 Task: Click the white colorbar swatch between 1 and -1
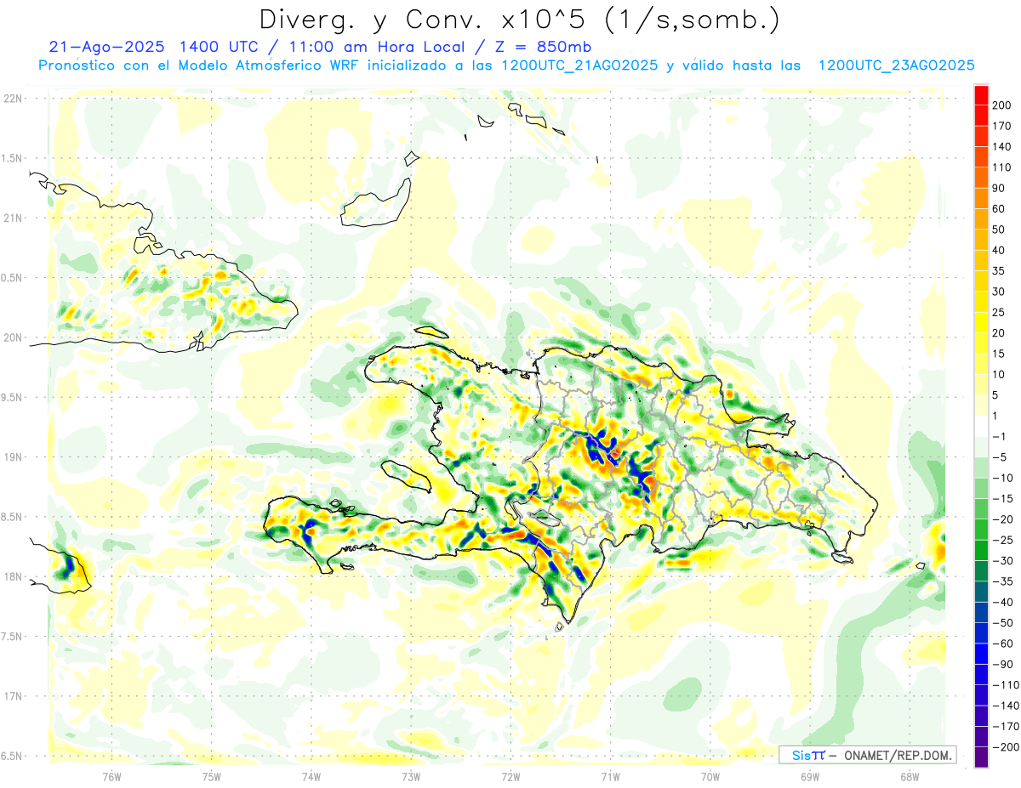click(x=981, y=426)
